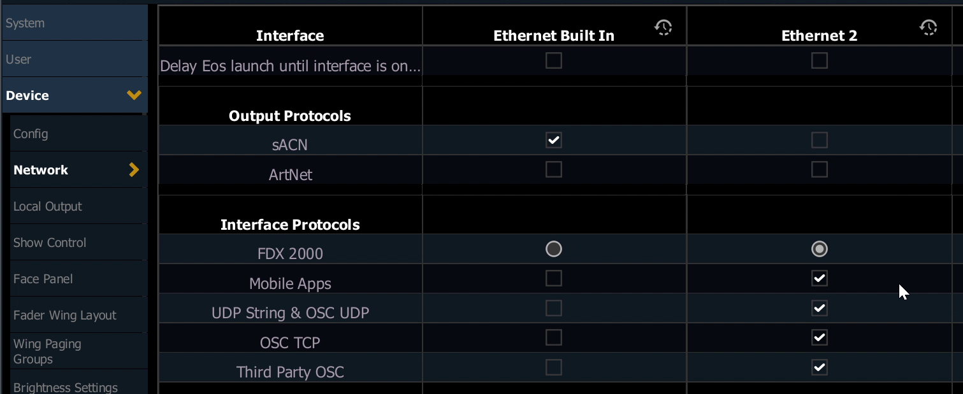Enable ArtNet on Ethernet 2
Screen dimensions: 963x394
[x=819, y=169]
